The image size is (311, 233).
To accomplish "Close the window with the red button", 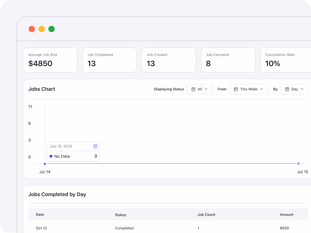I will click(x=32, y=29).
